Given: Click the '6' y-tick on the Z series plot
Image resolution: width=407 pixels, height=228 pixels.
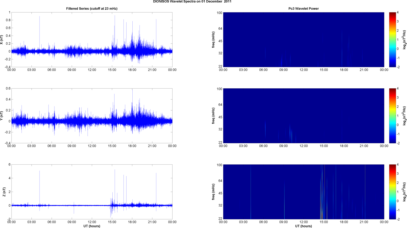Looking at the screenshot, I should tap(10, 165).
